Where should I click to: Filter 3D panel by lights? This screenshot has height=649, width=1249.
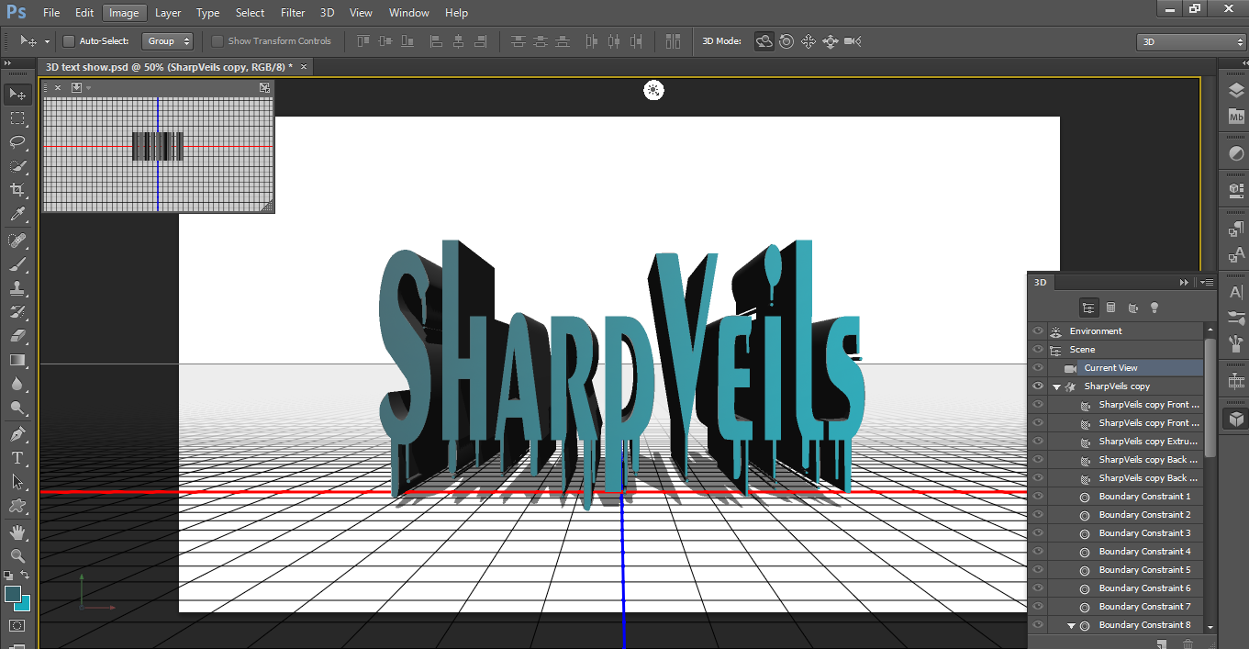(1154, 308)
